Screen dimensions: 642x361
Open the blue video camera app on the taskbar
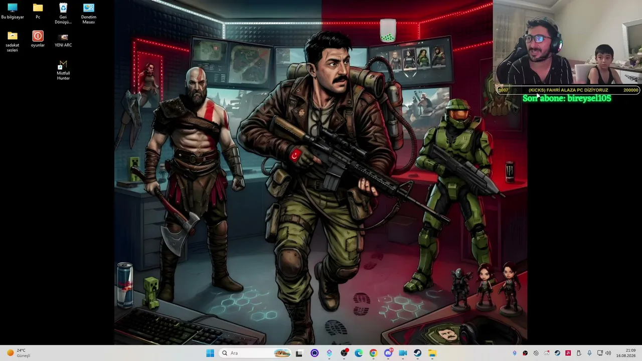403,353
